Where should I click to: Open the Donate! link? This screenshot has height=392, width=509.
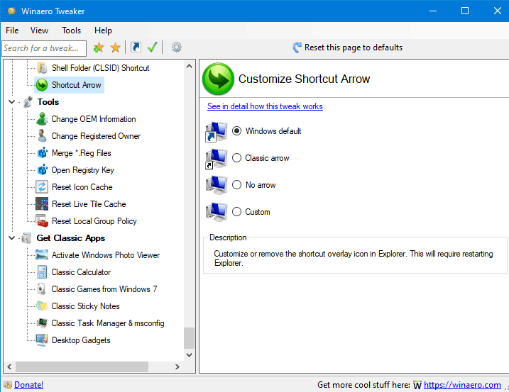[x=29, y=385]
